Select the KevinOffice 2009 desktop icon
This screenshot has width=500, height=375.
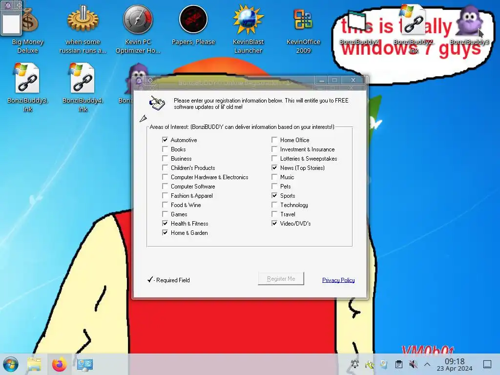pyautogui.click(x=303, y=20)
